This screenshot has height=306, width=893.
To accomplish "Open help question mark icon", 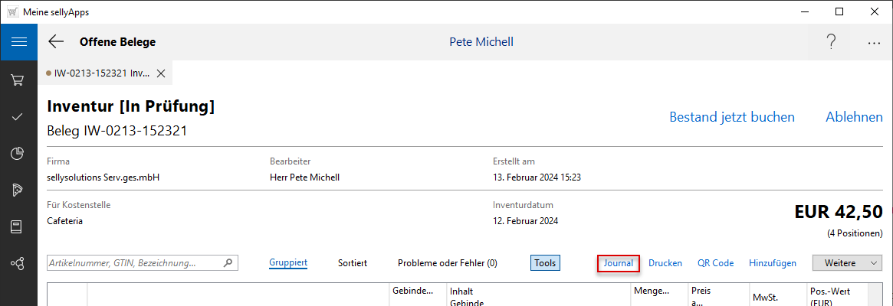I will [831, 42].
